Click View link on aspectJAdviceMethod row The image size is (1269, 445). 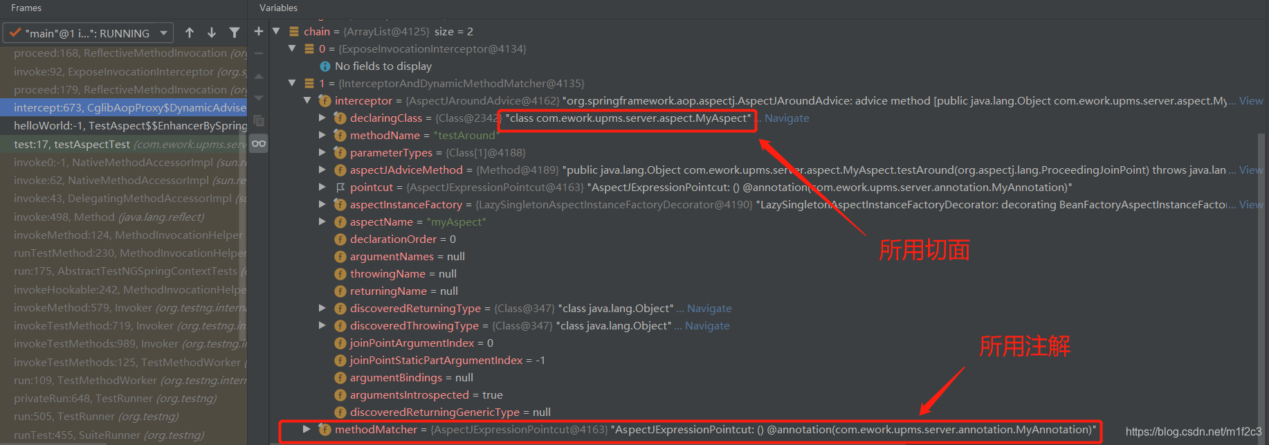click(x=1251, y=170)
